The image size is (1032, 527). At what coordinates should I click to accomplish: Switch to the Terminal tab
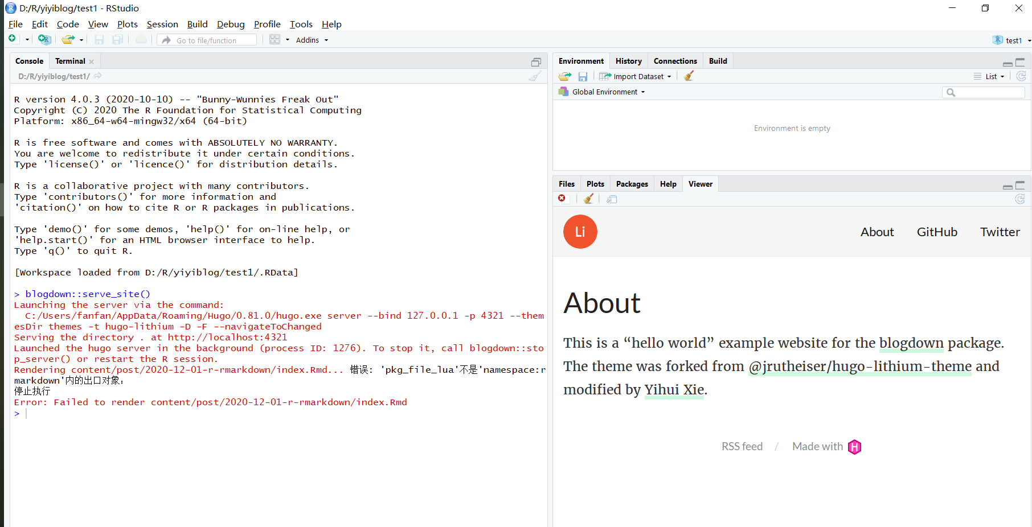coord(70,61)
